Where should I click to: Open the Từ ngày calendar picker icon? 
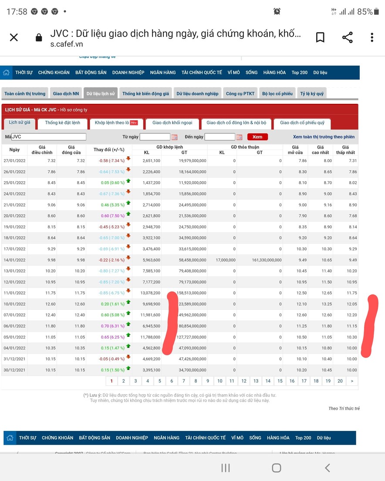point(174,137)
